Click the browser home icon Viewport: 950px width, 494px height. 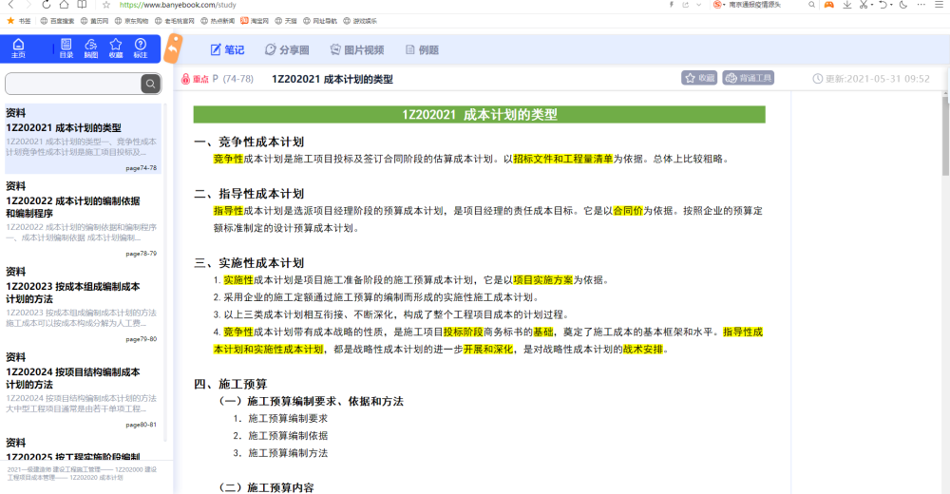65,4
